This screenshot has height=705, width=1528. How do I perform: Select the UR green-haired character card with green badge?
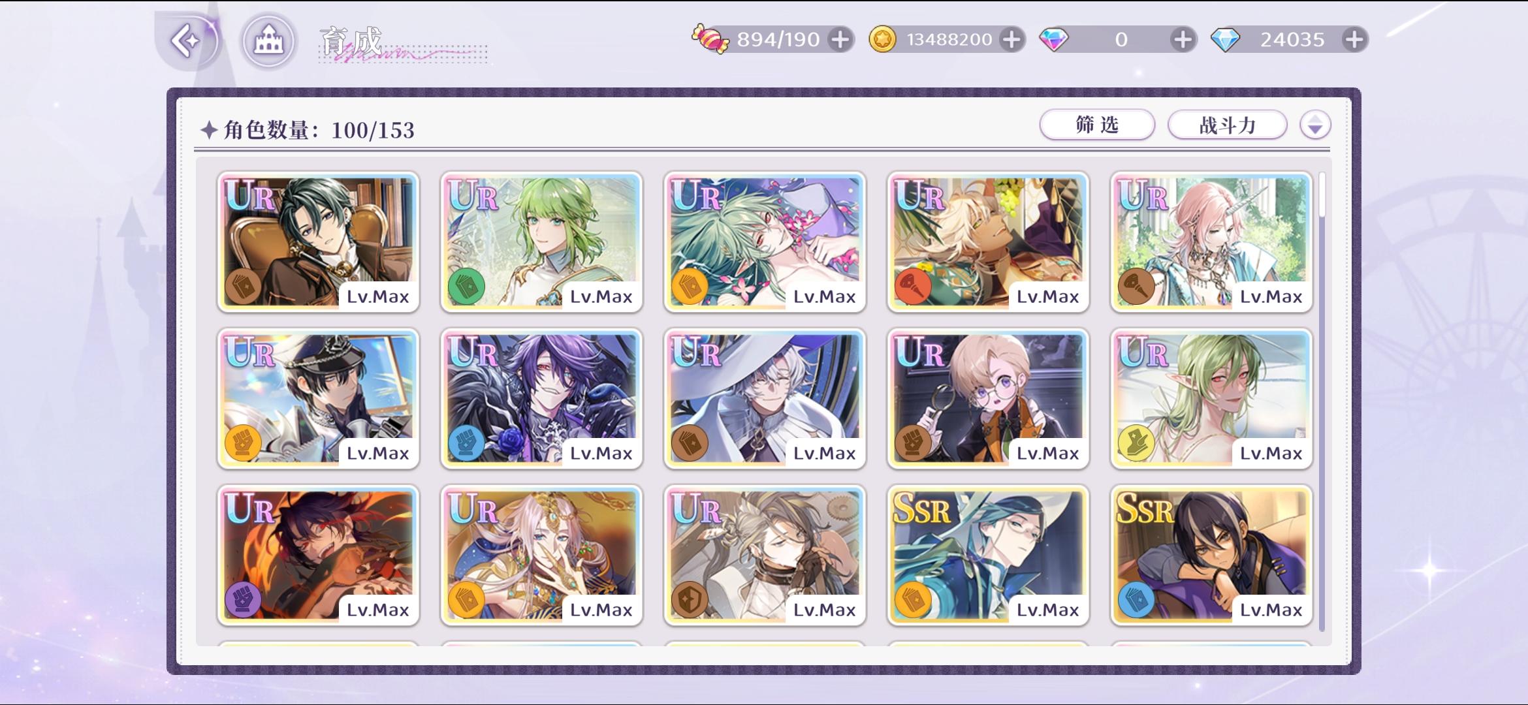[541, 242]
